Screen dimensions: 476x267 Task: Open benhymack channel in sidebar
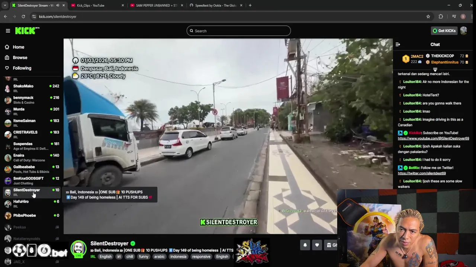[32, 100]
